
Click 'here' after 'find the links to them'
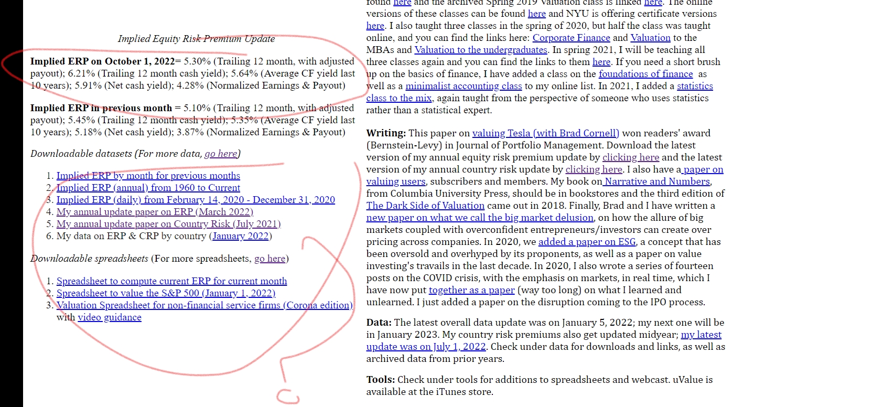[x=601, y=62]
